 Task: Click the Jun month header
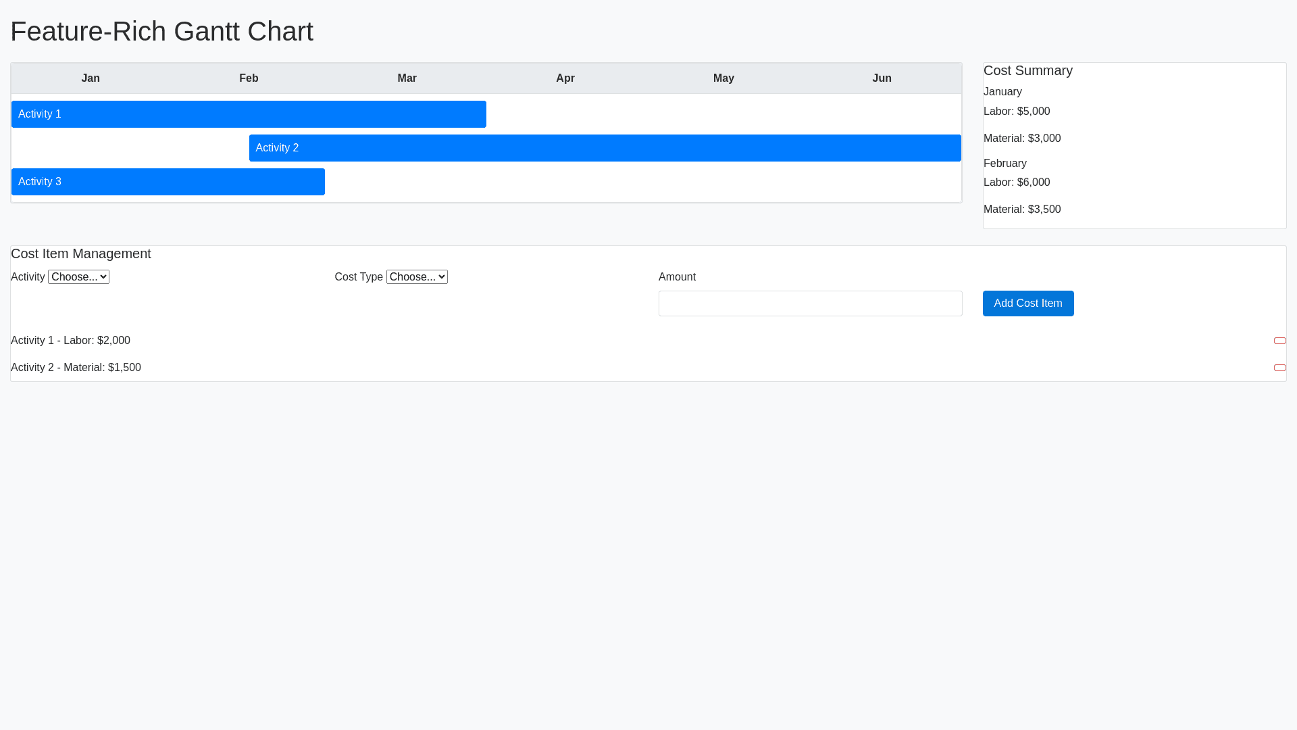(882, 78)
